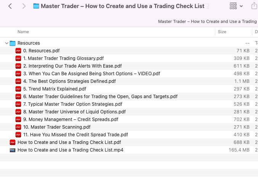
Task: Click PDF icon of Best Options Strategies file
Action: click(18, 81)
